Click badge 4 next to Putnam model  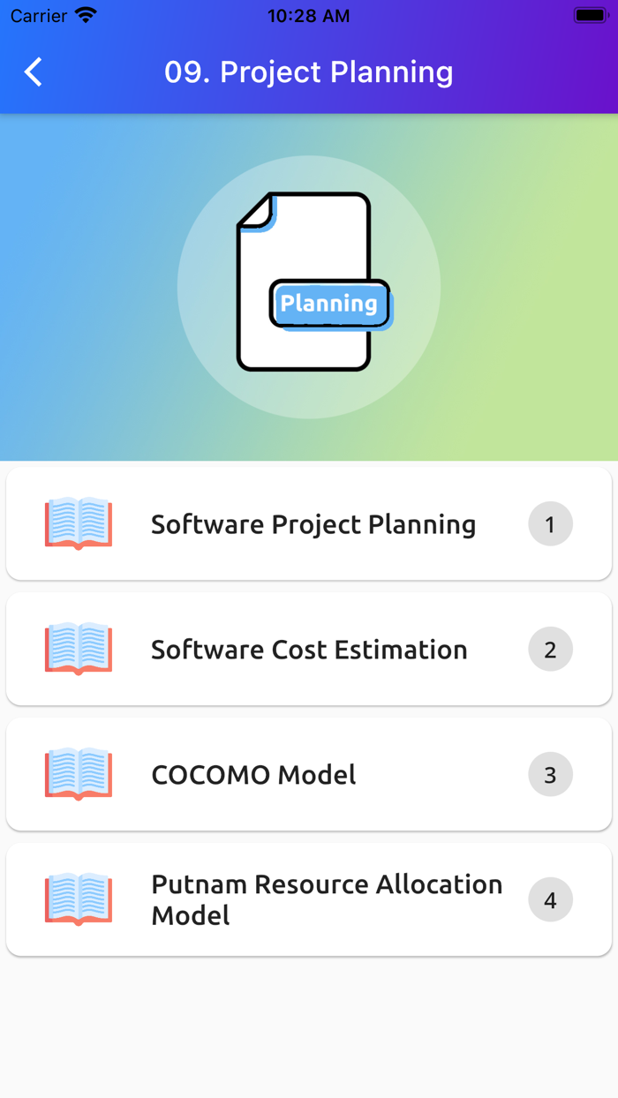coord(550,899)
